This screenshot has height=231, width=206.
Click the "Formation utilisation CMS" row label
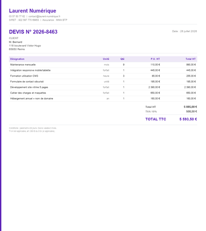(x=24, y=76)
